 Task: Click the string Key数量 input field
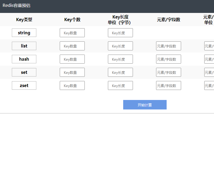[72, 33]
